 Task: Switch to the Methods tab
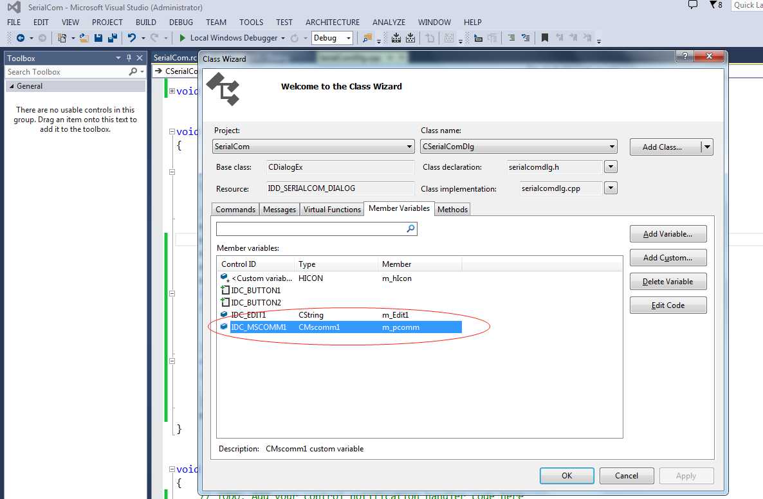(x=452, y=209)
